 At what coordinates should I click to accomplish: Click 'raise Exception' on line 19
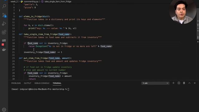37,46
